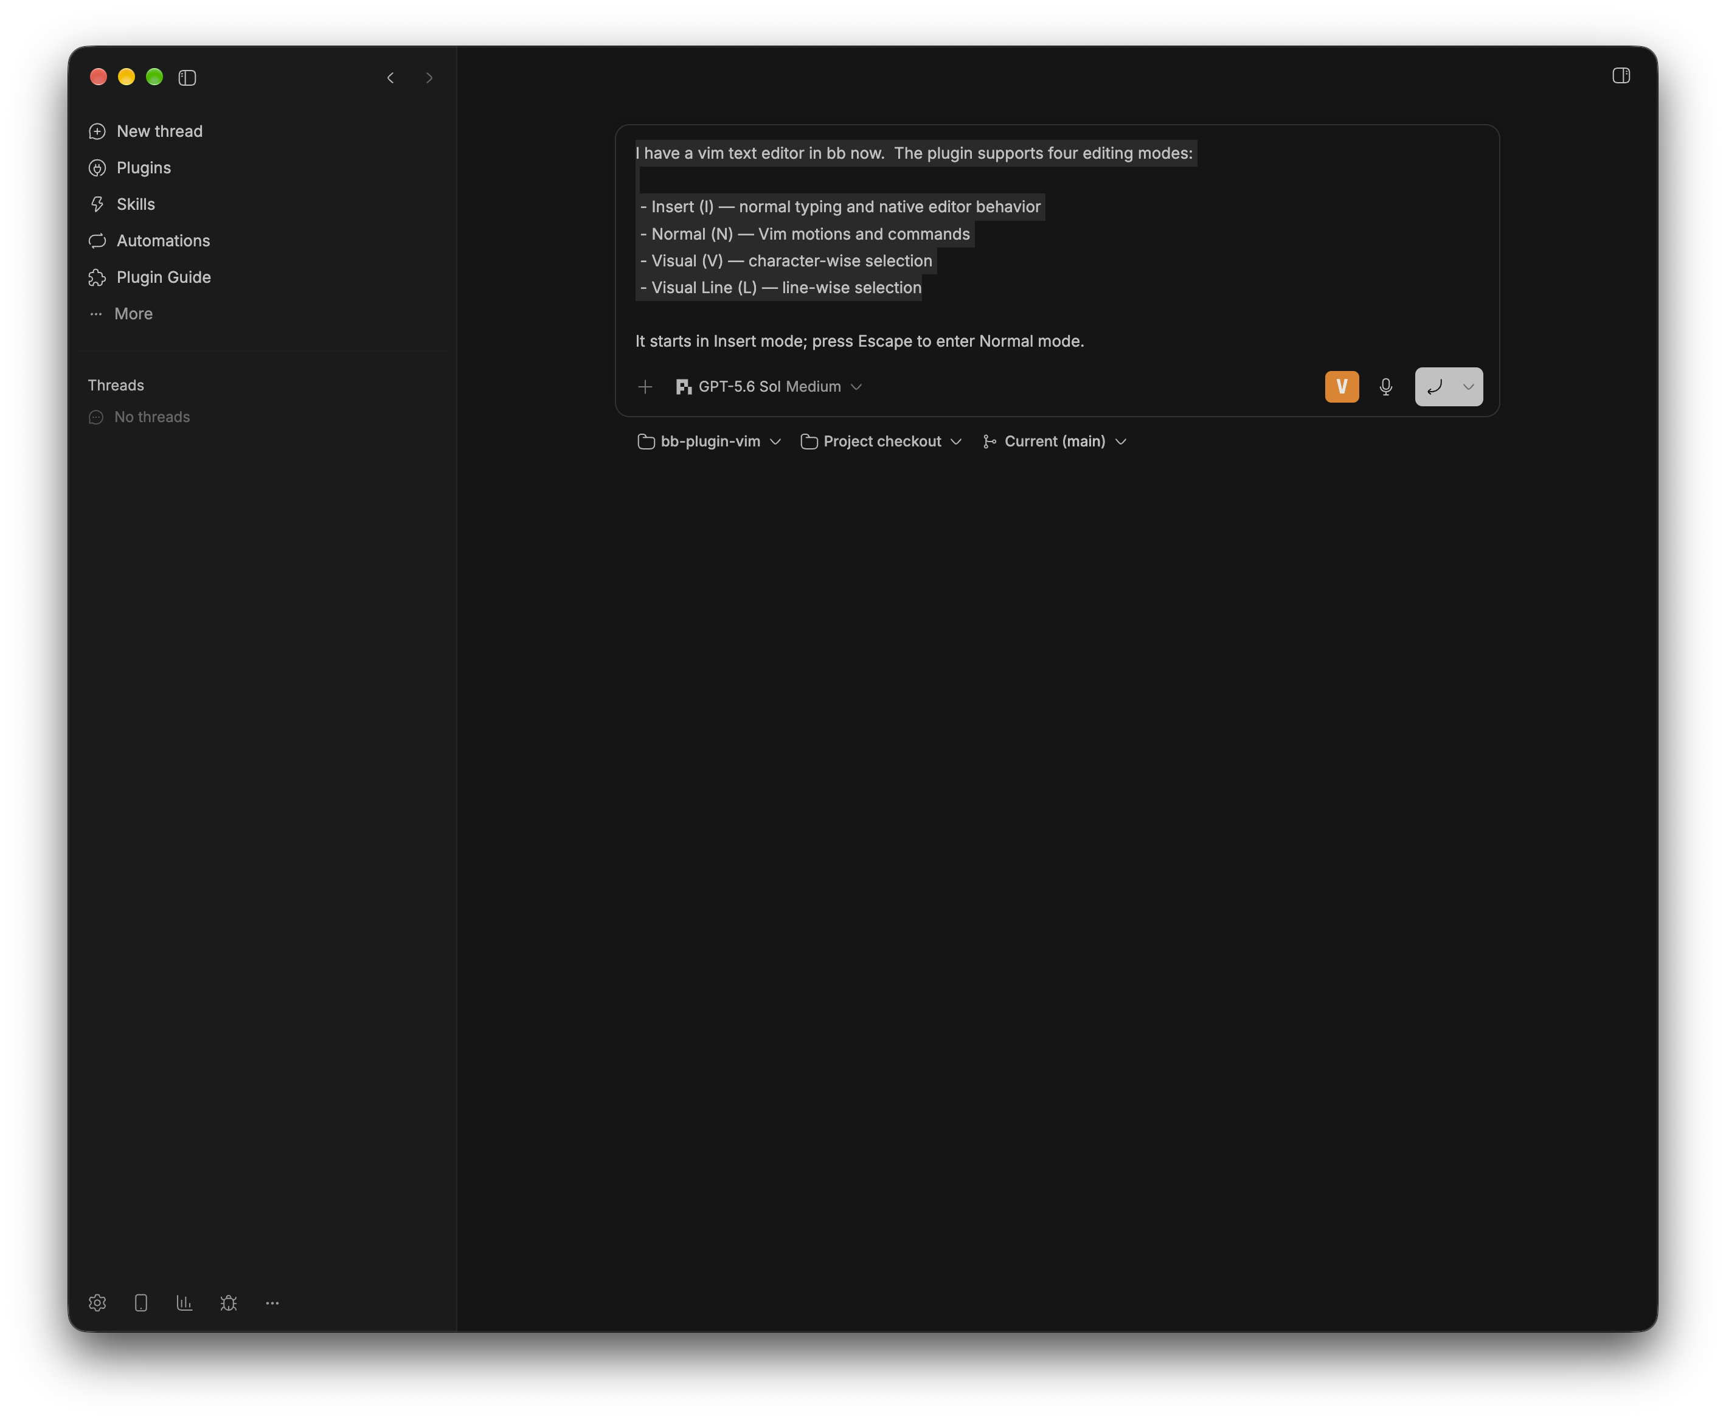Open the usage chart icon in footer

pos(184,1302)
